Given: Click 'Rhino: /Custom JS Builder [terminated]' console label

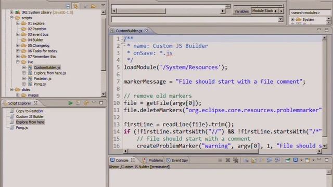Looking at the screenshot, I should click(139, 167).
